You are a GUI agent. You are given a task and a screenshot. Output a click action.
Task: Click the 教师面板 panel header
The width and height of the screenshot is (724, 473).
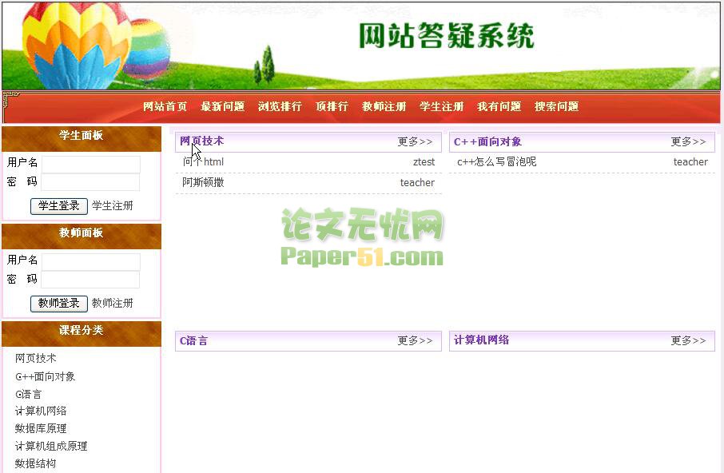pyautogui.click(x=82, y=236)
